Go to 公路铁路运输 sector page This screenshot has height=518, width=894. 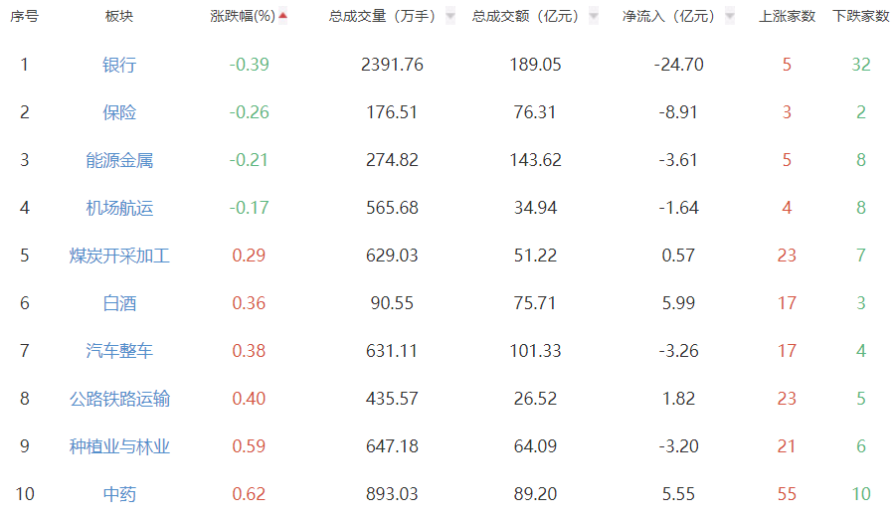pos(119,399)
